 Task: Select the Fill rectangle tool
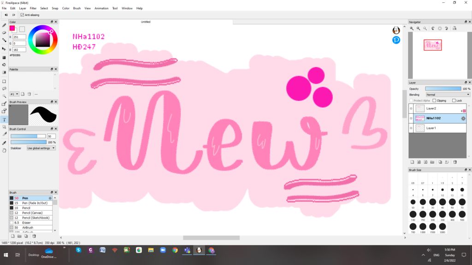pyautogui.click(x=4, y=58)
